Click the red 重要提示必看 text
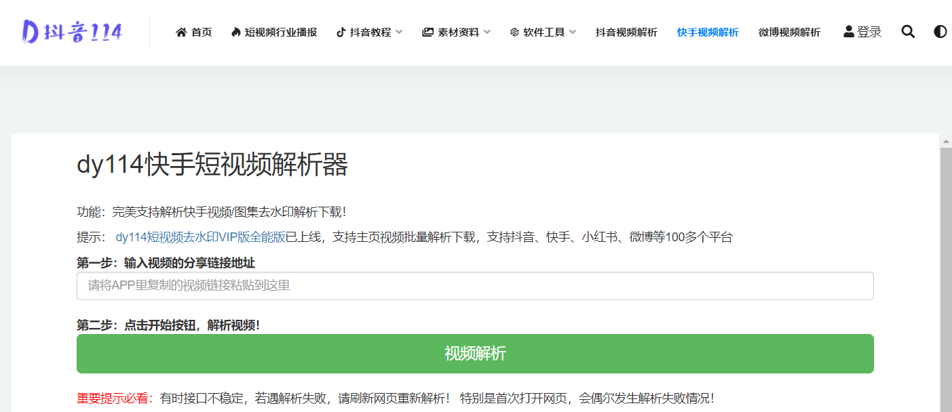The height and width of the screenshot is (412, 952). (x=114, y=398)
